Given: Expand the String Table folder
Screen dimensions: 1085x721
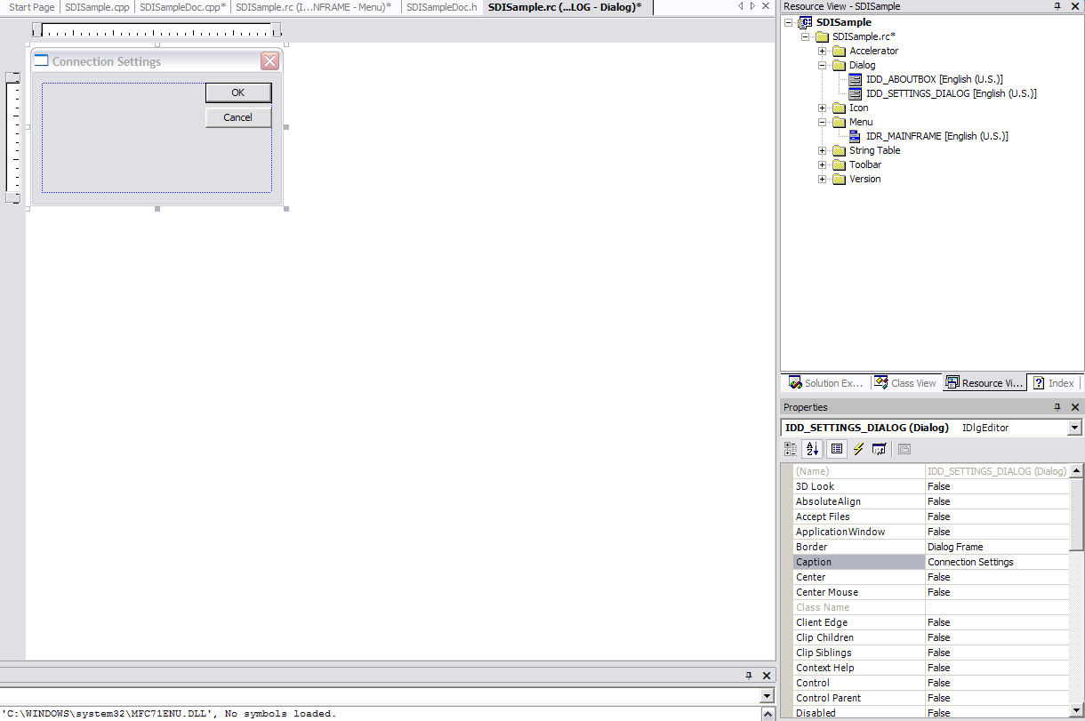Looking at the screenshot, I should pos(823,150).
